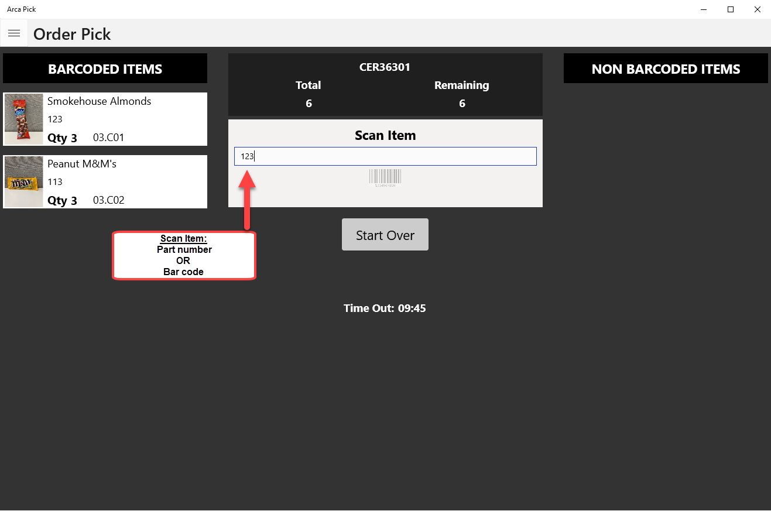Click part number 113 under Peanut M&M's

pyautogui.click(x=55, y=182)
